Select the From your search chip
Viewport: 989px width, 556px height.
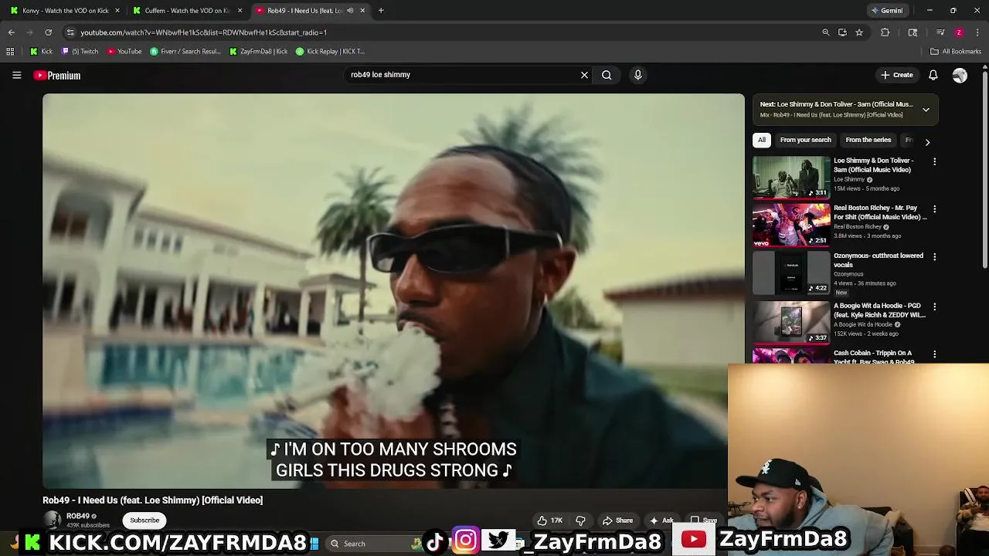tap(805, 140)
